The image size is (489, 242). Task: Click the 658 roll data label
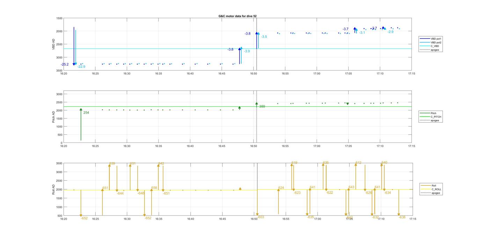[x=154, y=188]
